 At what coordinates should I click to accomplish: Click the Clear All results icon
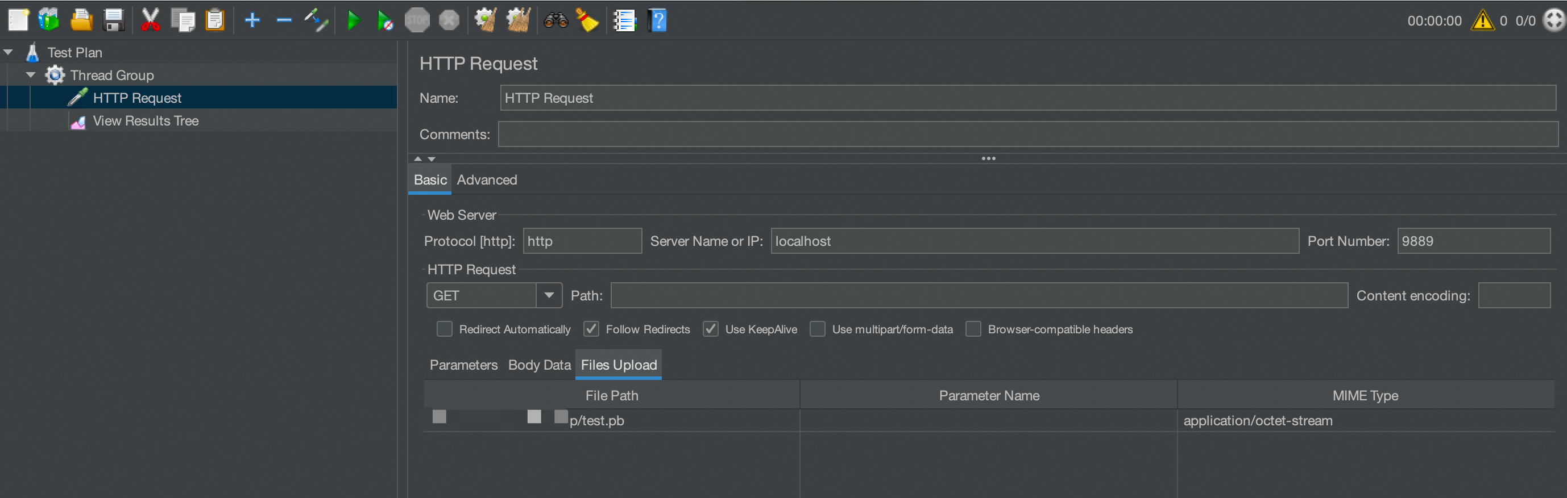[x=519, y=20]
